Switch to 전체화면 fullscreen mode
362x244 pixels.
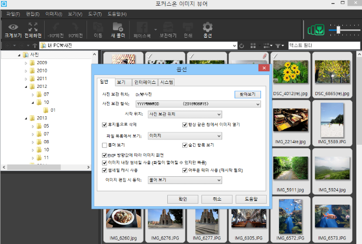33,30
